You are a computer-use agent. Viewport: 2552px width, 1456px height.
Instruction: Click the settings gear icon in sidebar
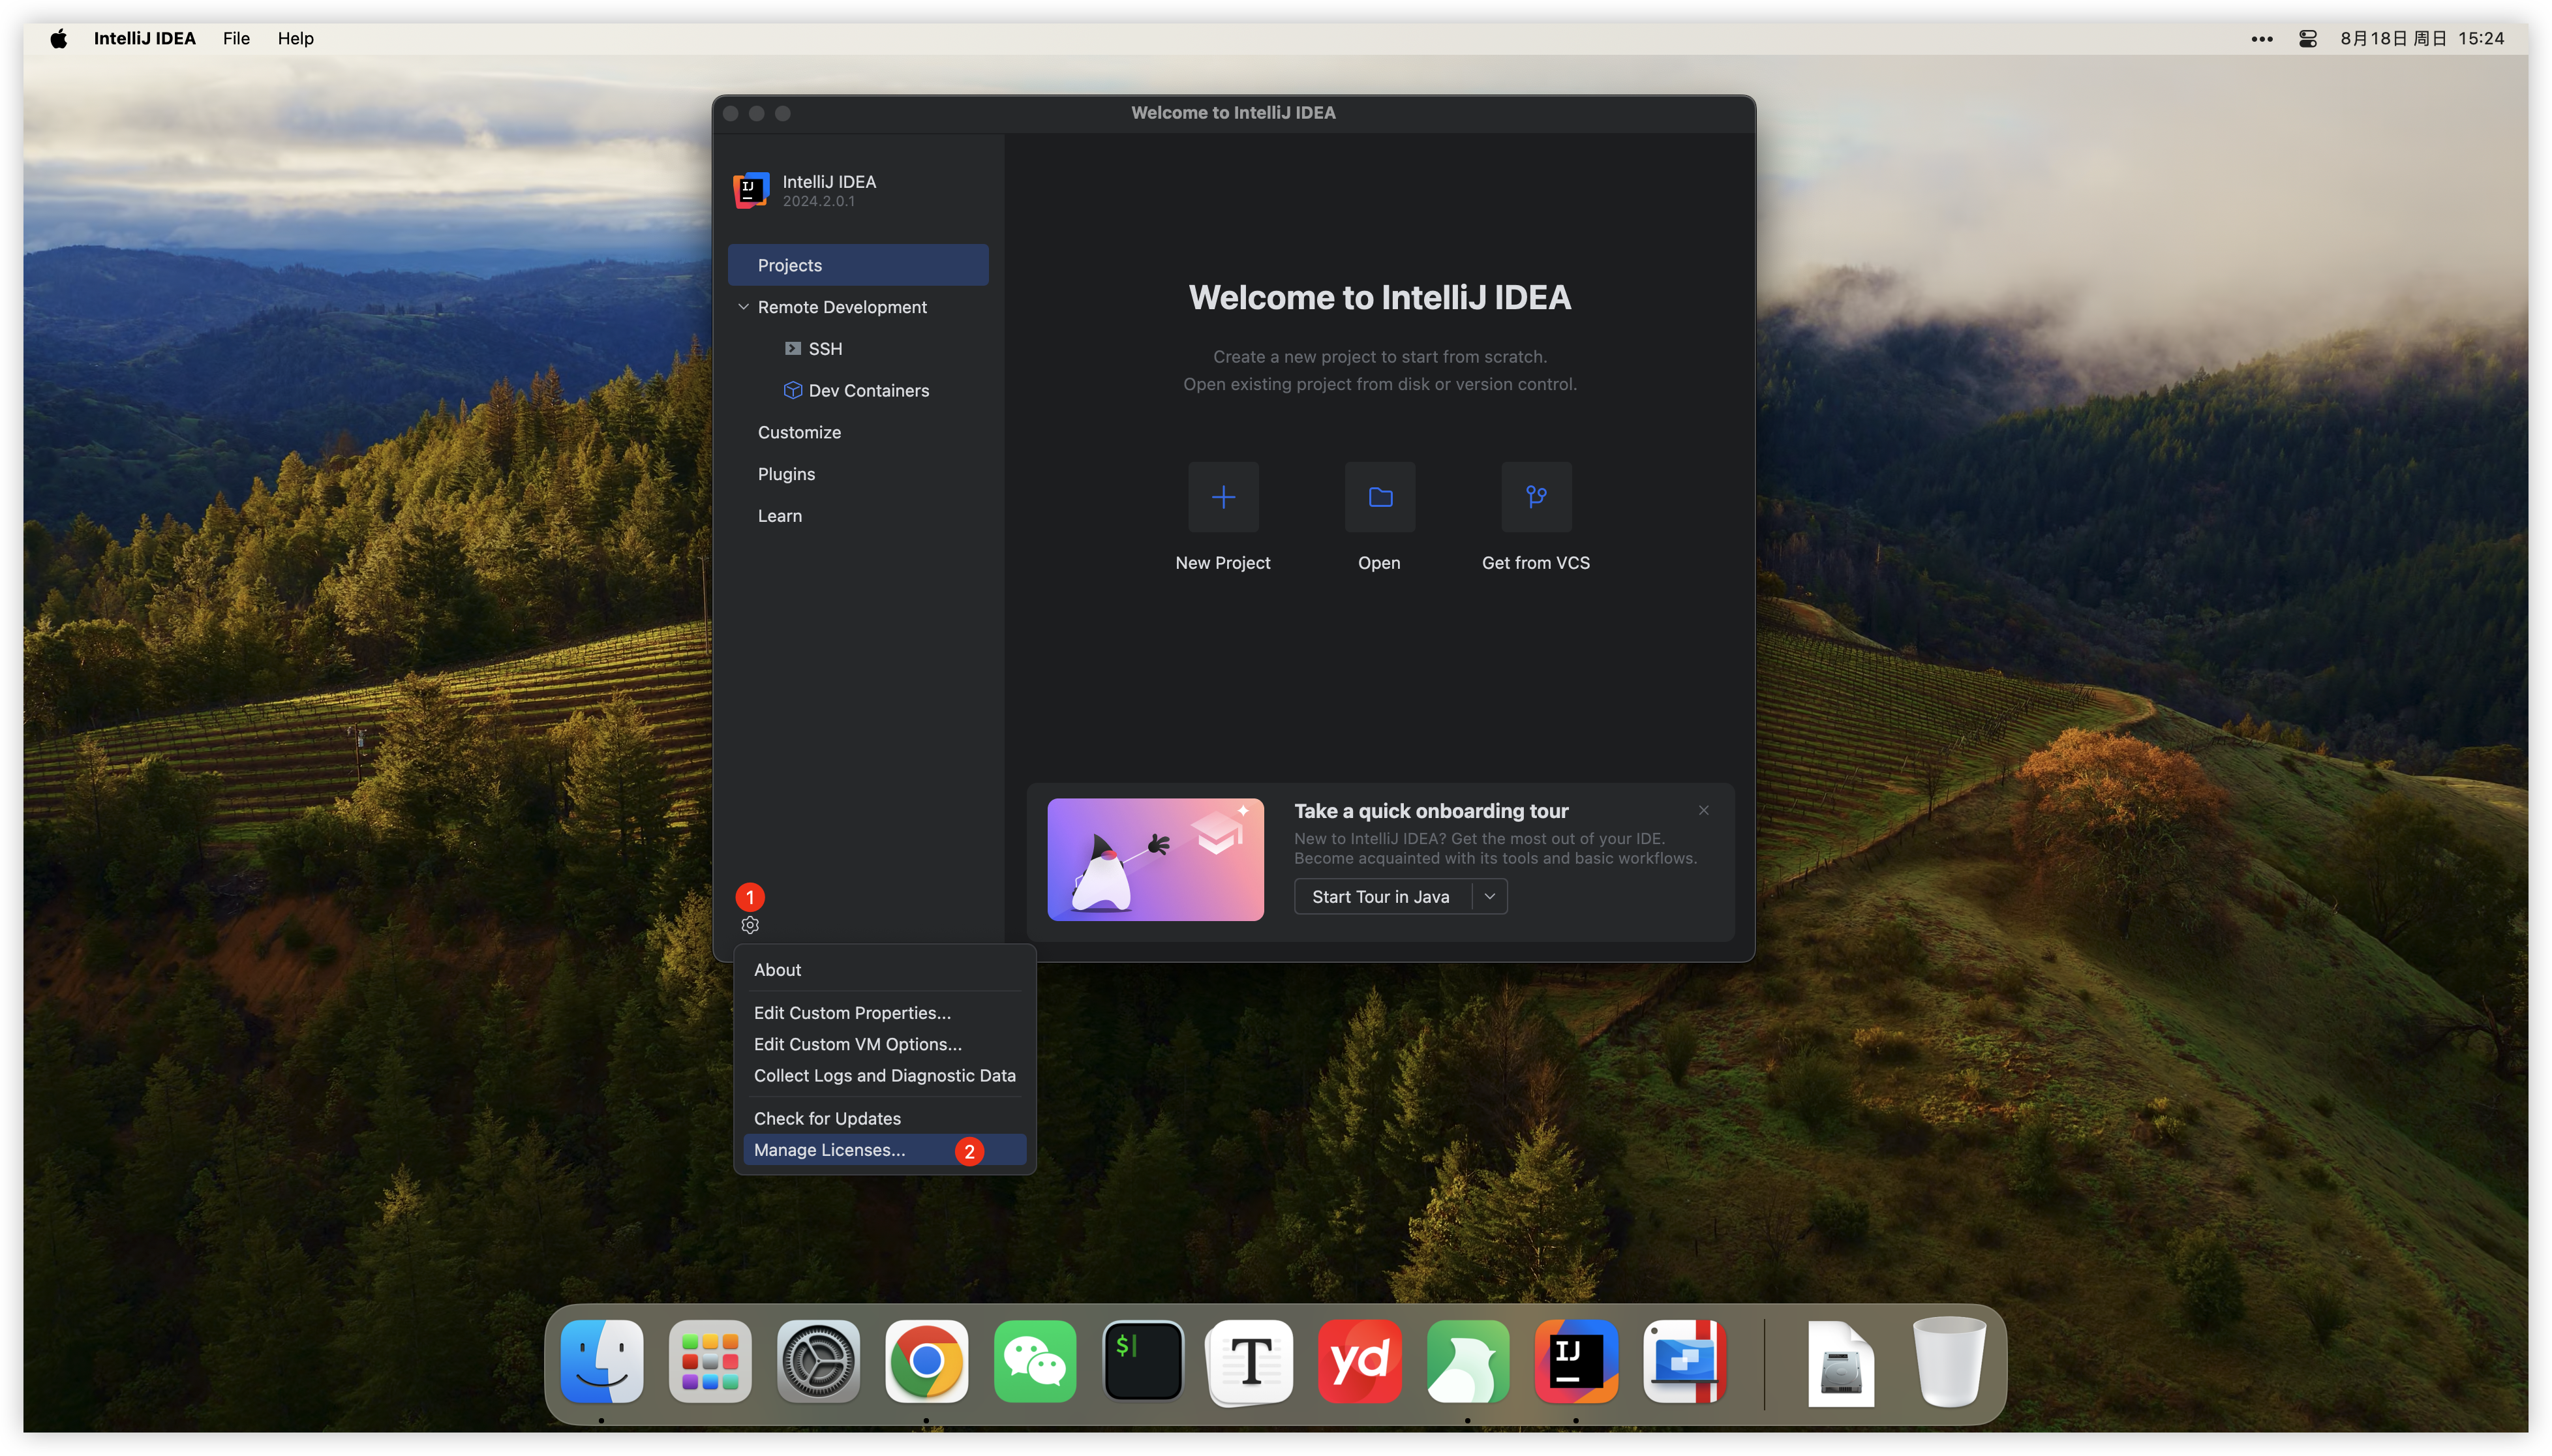point(750,925)
